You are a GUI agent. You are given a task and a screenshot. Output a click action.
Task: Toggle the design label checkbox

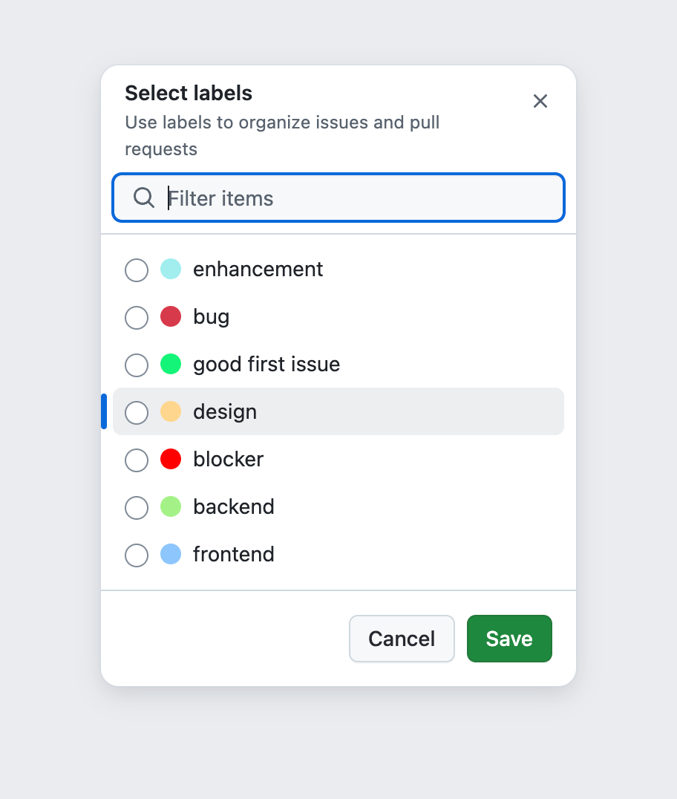[137, 413]
